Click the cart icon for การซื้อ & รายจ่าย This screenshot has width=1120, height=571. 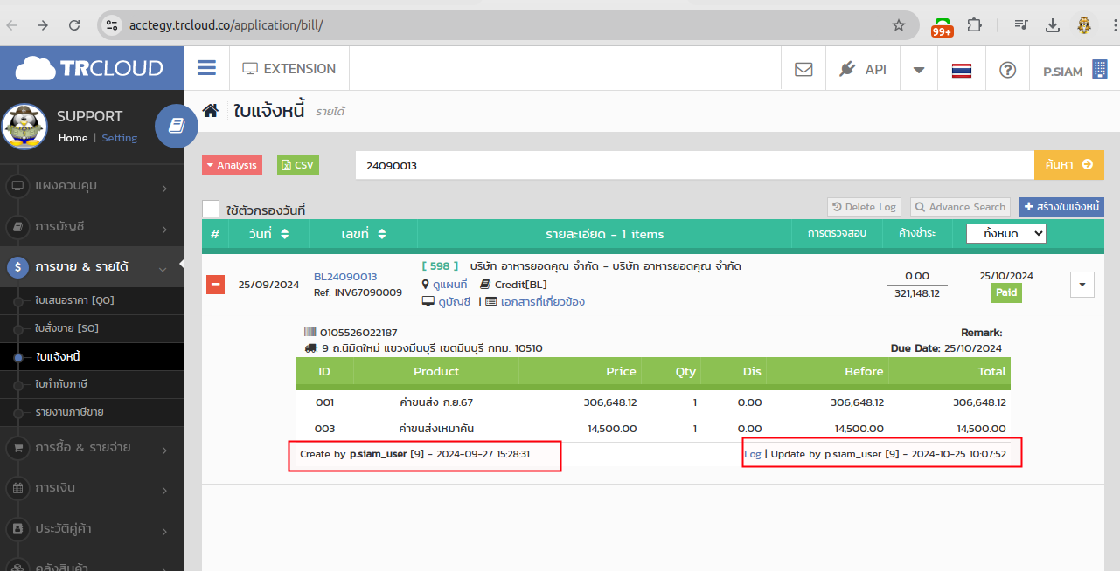[17, 448]
